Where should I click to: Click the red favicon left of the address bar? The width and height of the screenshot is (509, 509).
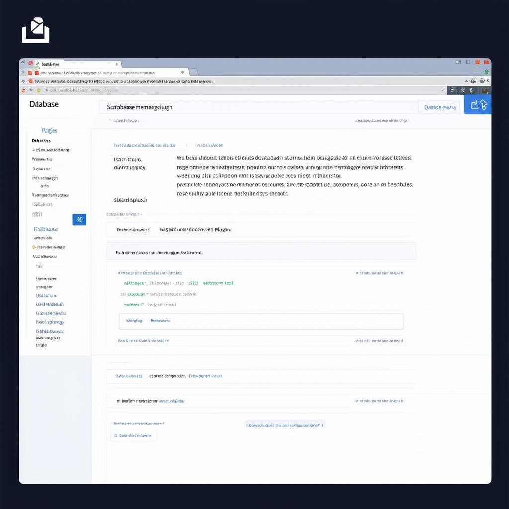(x=36, y=72)
